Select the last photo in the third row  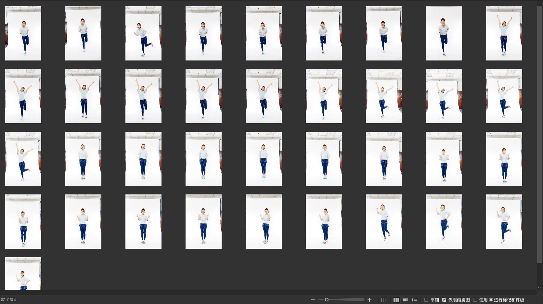[504, 159]
